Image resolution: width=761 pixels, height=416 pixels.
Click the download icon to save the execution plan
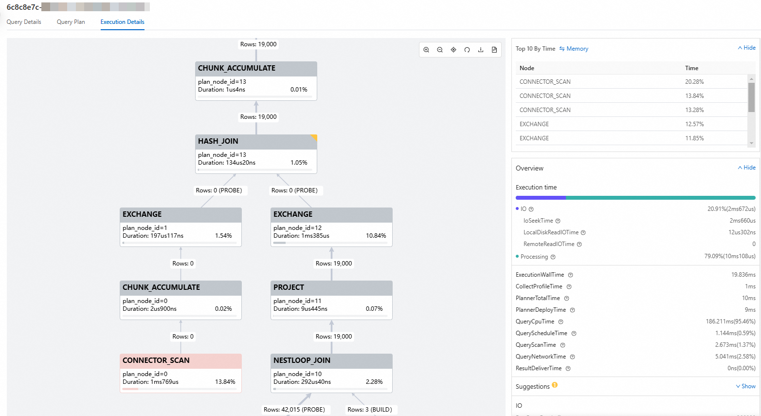(x=481, y=49)
